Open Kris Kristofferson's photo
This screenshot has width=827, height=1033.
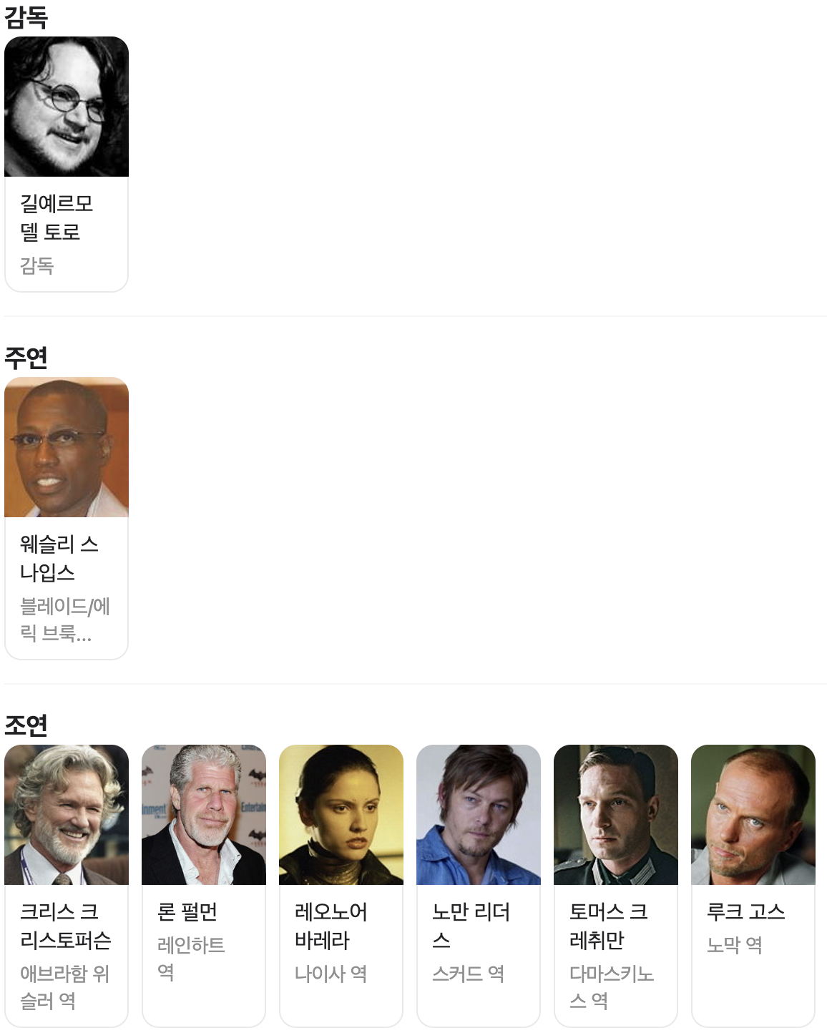pyautogui.click(x=67, y=815)
